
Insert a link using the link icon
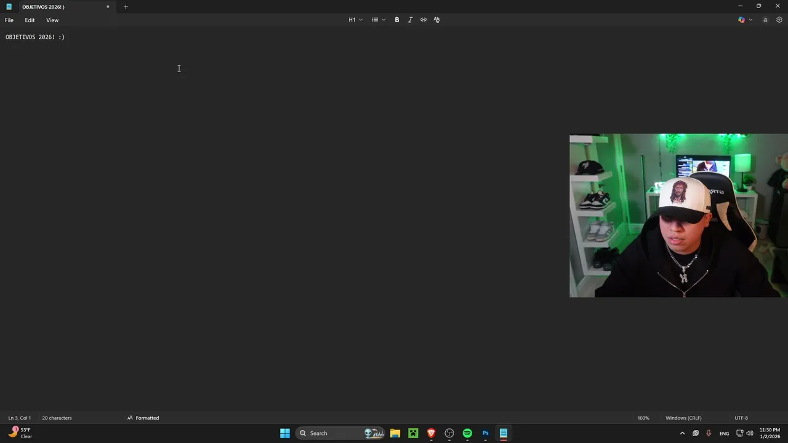tap(424, 20)
